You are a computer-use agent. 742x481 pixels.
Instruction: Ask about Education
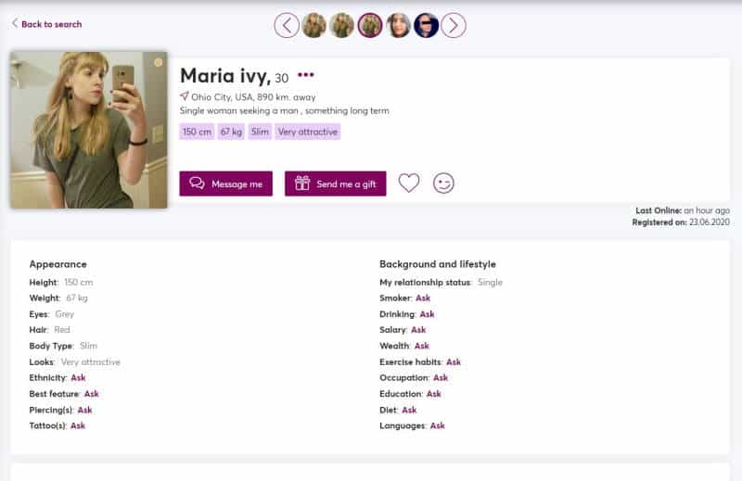point(433,394)
